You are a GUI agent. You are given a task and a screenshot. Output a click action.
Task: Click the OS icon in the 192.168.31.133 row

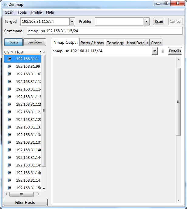click(x=9, y=127)
